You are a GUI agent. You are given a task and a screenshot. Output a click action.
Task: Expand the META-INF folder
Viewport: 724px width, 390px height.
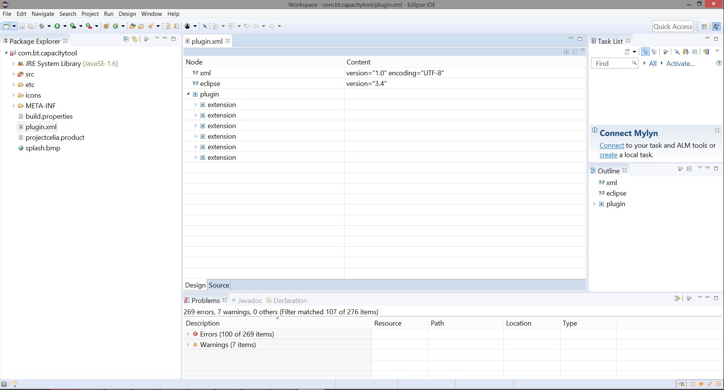click(14, 106)
